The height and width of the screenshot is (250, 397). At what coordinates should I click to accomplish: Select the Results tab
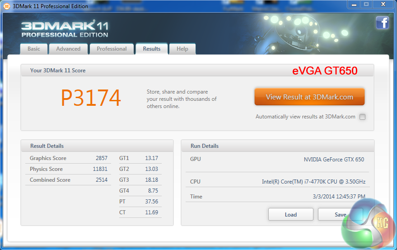(152, 49)
